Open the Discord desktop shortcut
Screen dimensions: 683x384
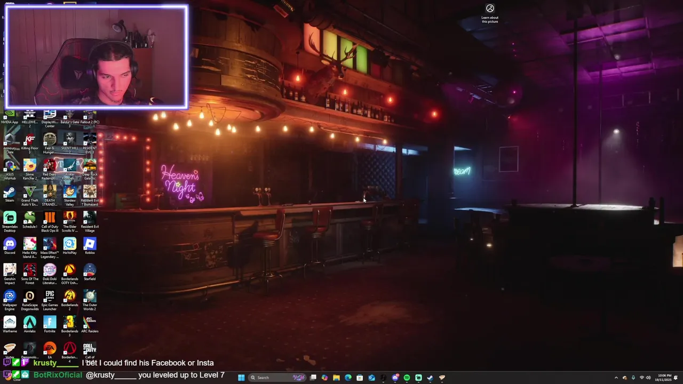click(x=10, y=246)
